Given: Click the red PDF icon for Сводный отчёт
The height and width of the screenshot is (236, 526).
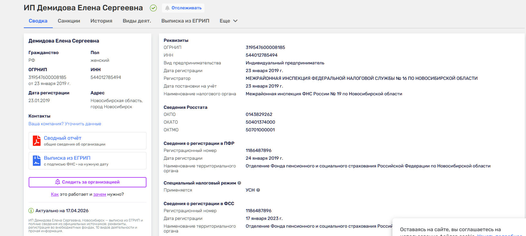Looking at the screenshot, I should point(37,141).
